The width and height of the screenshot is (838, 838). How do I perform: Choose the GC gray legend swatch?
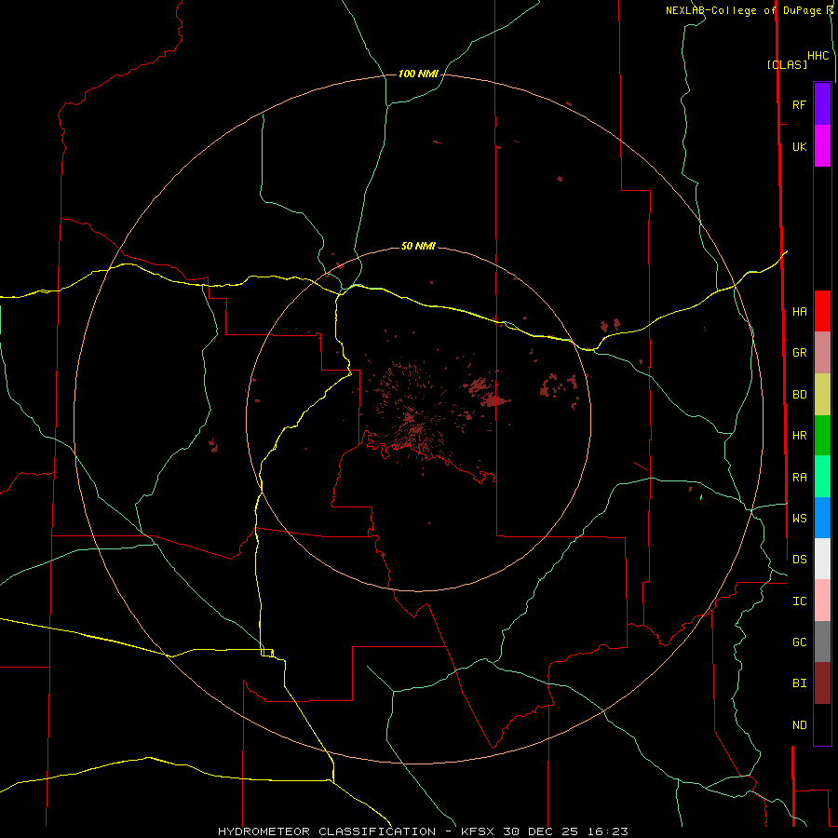(822, 642)
